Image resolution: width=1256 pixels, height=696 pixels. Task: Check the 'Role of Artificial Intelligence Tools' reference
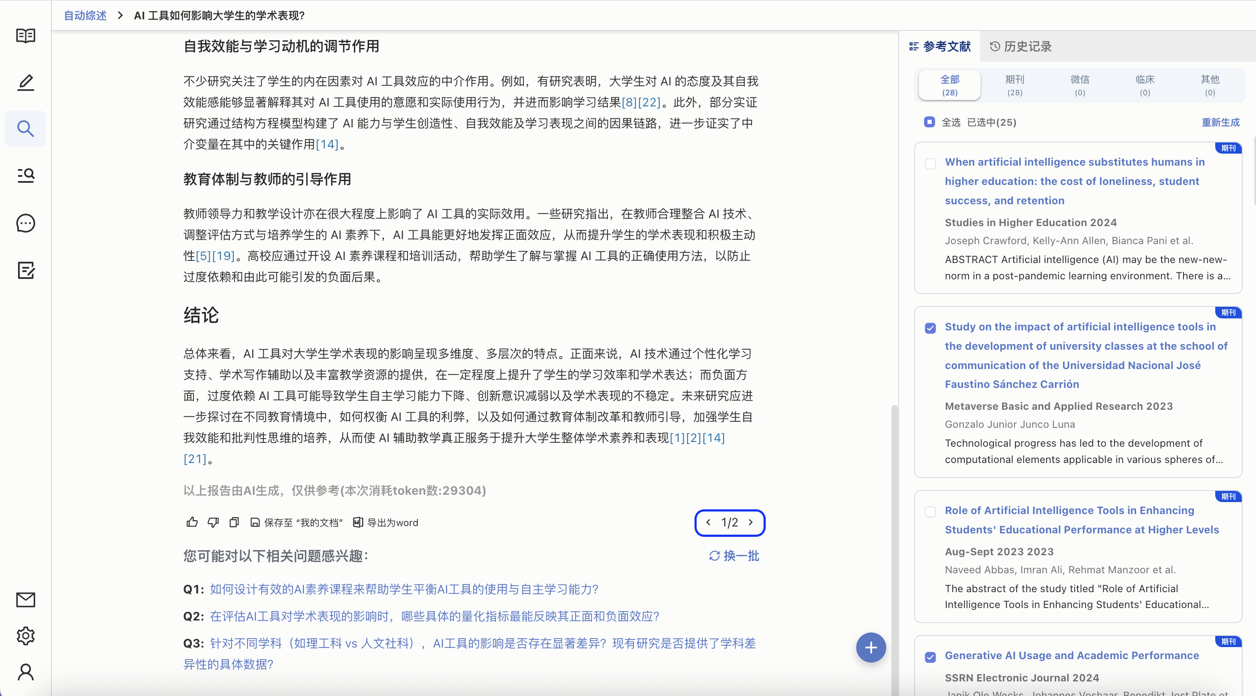pos(930,511)
